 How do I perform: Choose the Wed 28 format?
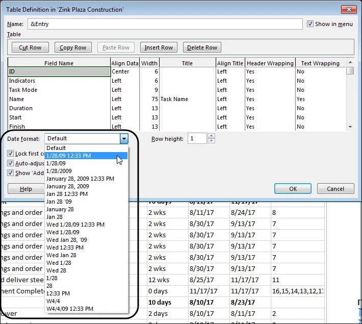86,270
